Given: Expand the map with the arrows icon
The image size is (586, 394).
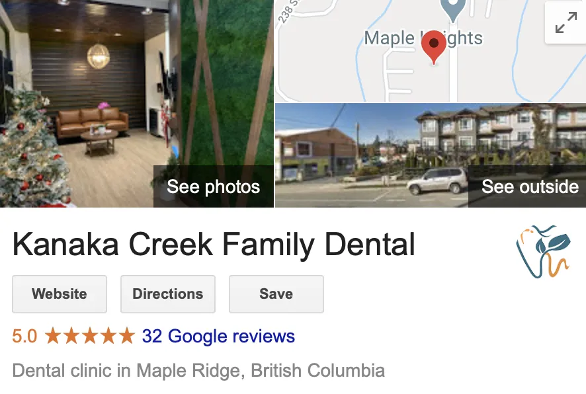Looking at the screenshot, I should (565, 22).
